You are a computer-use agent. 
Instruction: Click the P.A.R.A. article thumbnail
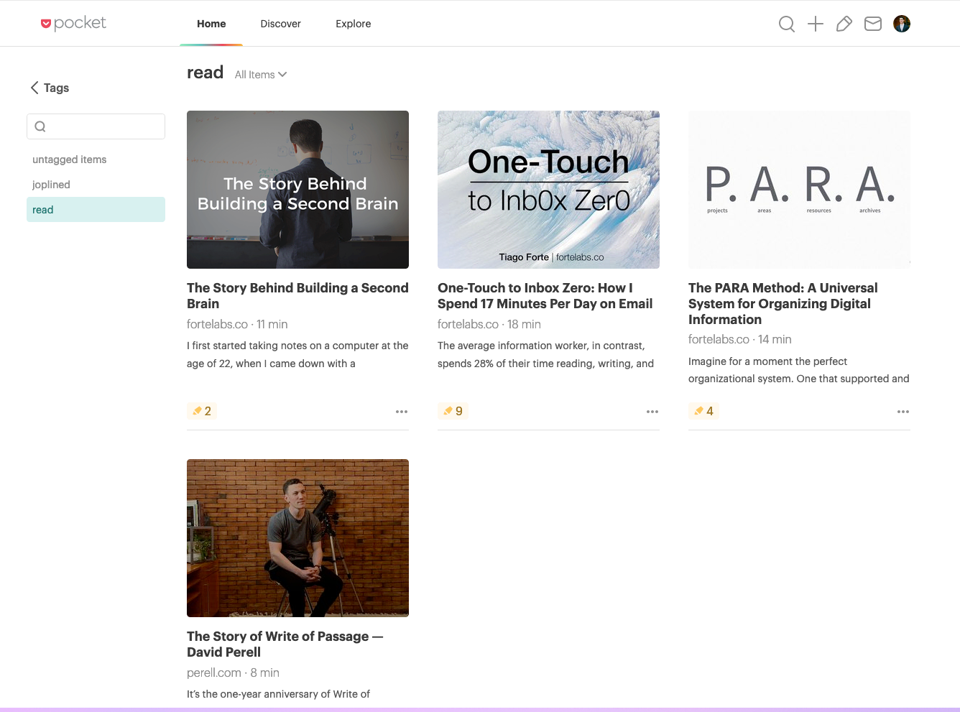799,190
